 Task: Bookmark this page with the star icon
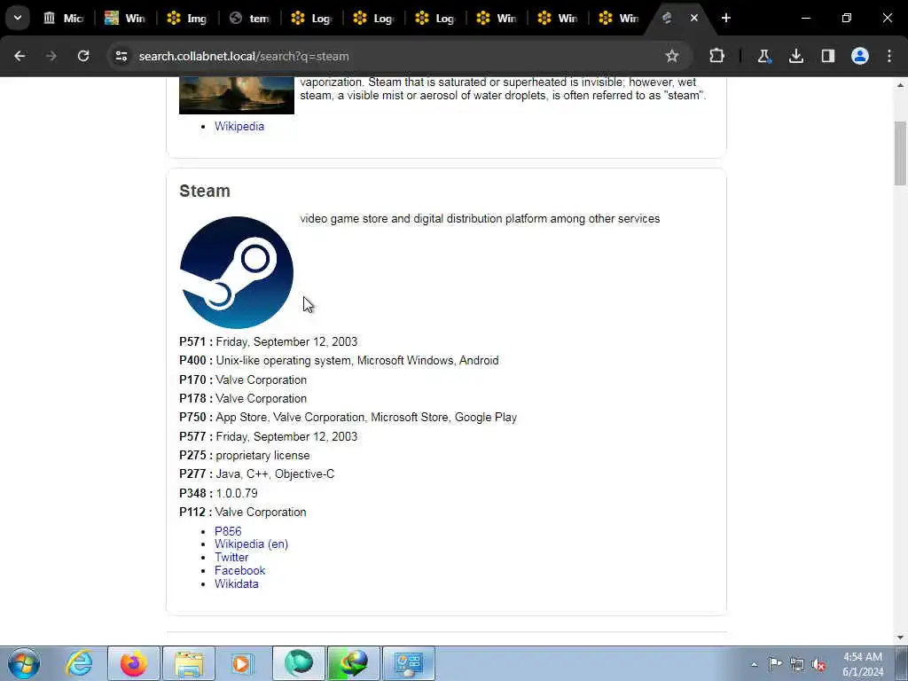pos(672,56)
